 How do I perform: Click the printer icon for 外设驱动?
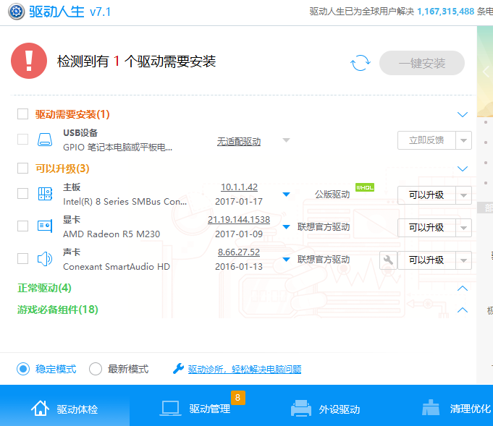click(x=301, y=408)
